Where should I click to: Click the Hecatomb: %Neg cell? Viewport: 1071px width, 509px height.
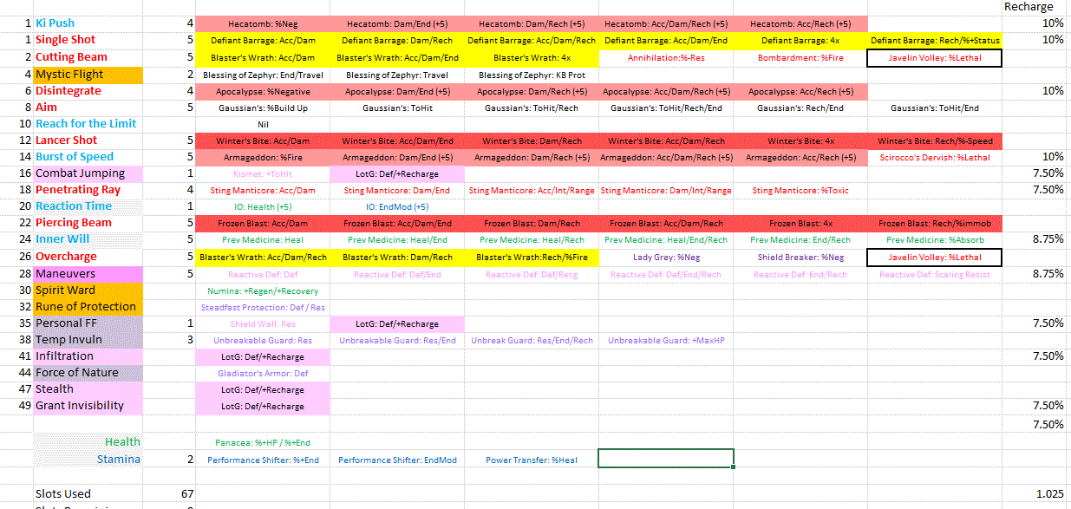pos(263,24)
